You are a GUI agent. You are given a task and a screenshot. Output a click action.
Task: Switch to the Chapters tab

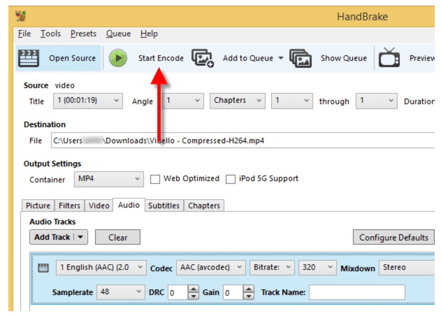(x=204, y=206)
